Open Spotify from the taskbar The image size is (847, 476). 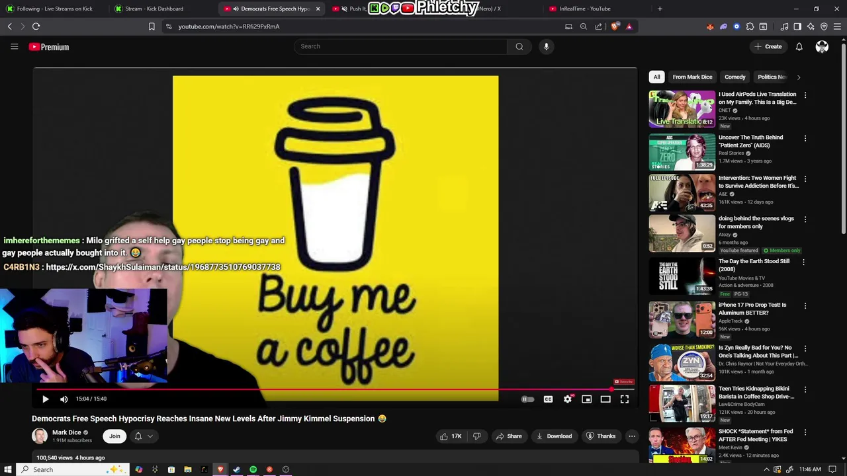253,469
